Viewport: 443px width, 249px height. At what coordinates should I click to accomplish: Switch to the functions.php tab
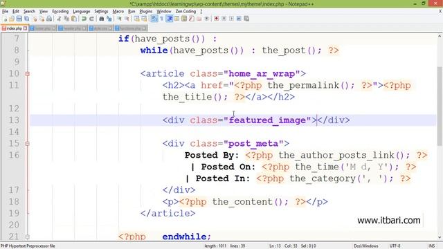click(131, 28)
